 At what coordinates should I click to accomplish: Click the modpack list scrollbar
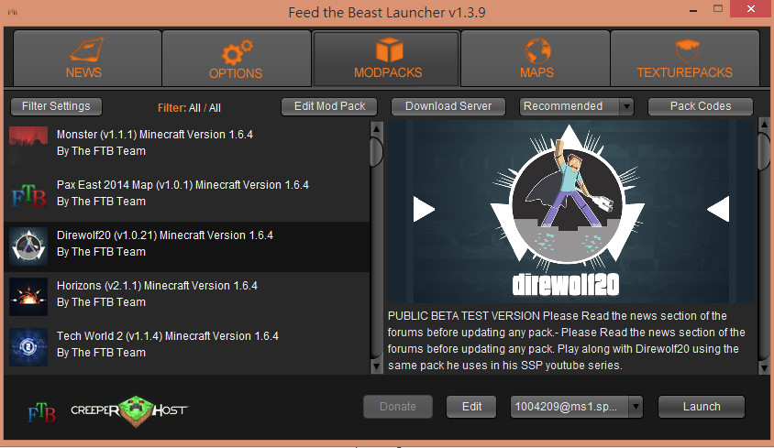coord(376,151)
